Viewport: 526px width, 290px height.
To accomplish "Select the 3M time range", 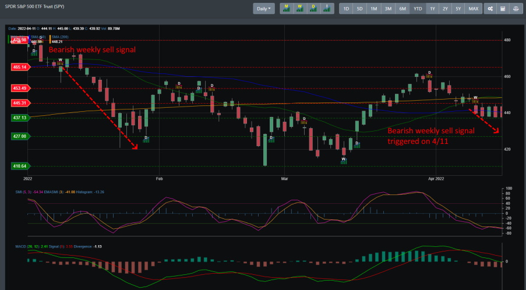I will 388,9.
